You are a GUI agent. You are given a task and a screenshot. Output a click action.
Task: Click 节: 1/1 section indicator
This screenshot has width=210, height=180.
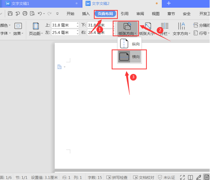coord(21,178)
